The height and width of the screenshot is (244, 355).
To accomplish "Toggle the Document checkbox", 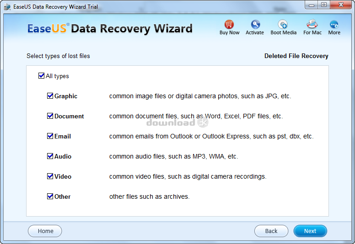I will (x=50, y=116).
